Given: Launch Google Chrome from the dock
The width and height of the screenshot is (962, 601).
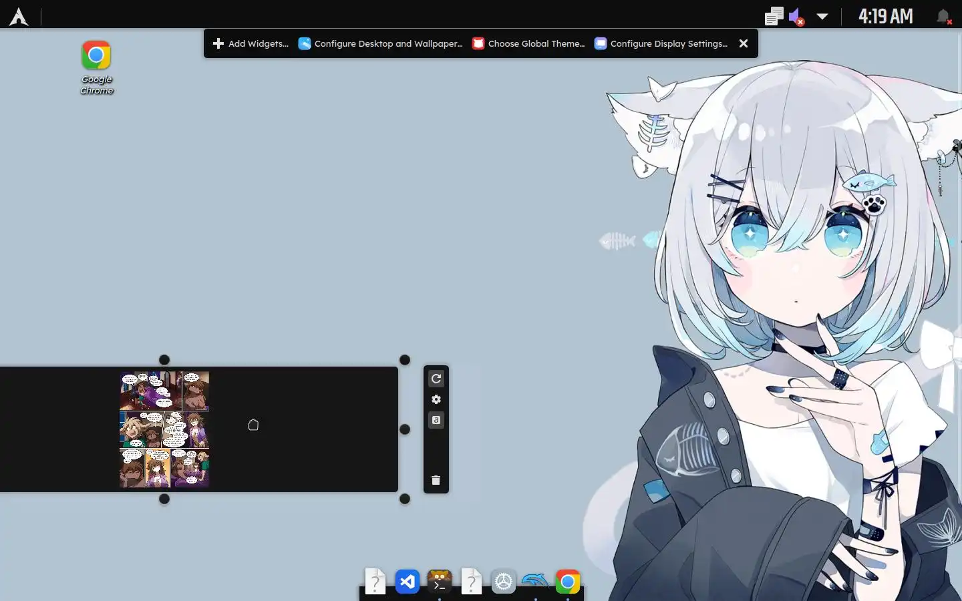Looking at the screenshot, I should 567,582.
